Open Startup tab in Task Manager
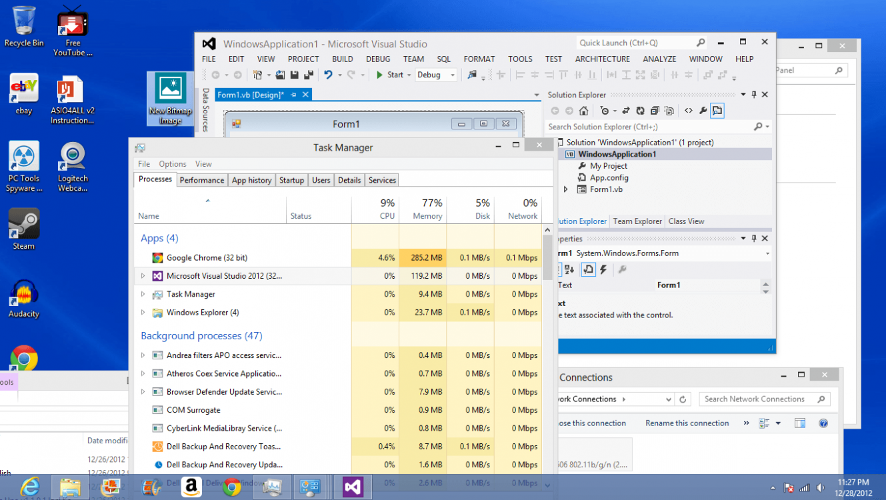The height and width of the screenshot is (500, 886). pyautogui.click(x=291, y=180)
